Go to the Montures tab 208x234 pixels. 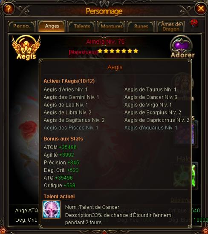pos(111,26)
